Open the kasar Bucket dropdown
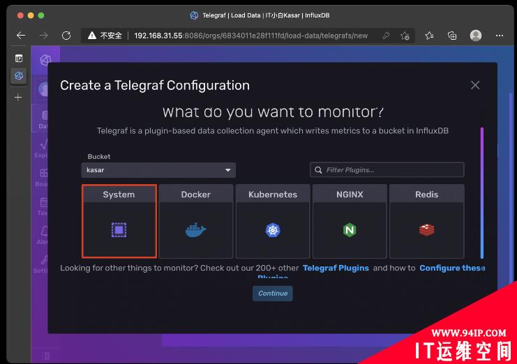The height and width of the screenshot is (364, 517). click(x=158, y=170)
